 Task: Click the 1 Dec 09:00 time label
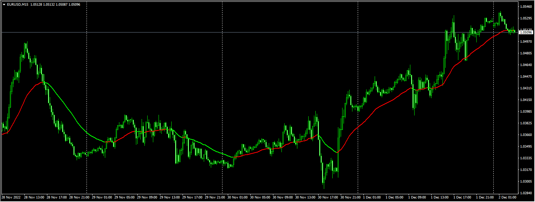[417, 197]
